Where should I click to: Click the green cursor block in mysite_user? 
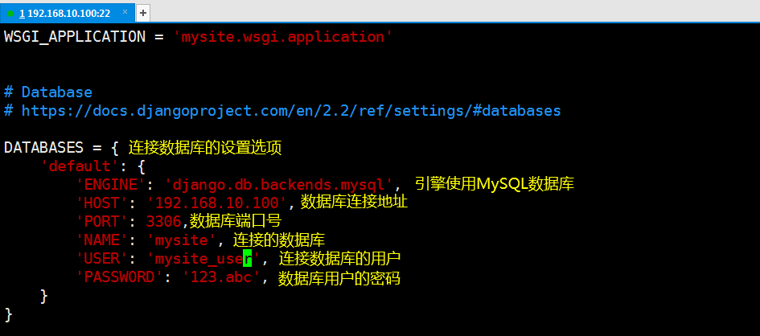click(247, 259)
